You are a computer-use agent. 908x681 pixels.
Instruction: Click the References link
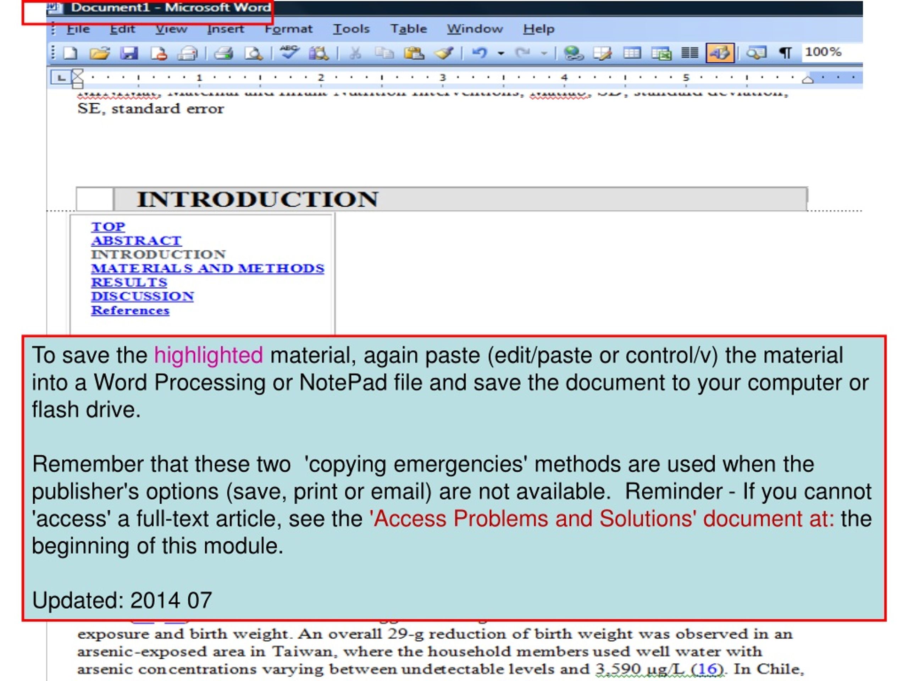point(130,310)
